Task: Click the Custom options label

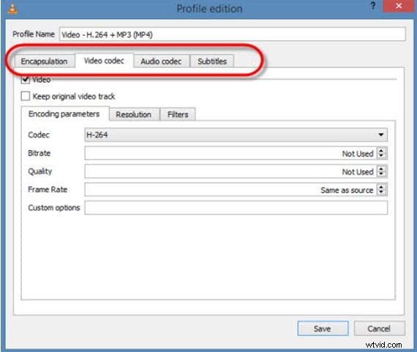Action: [x=54, y=208]
